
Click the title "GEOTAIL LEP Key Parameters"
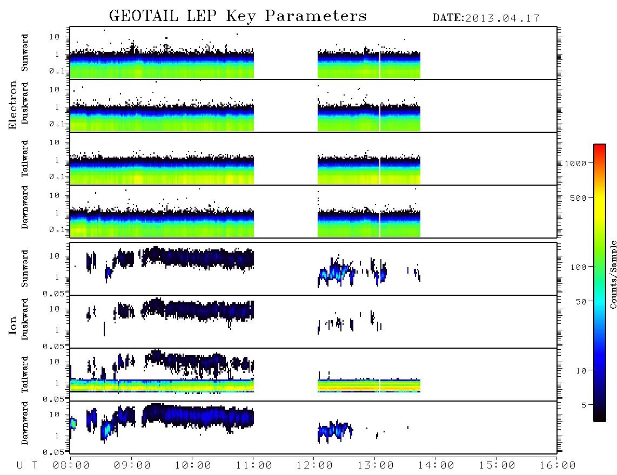[x=238, y=17]
